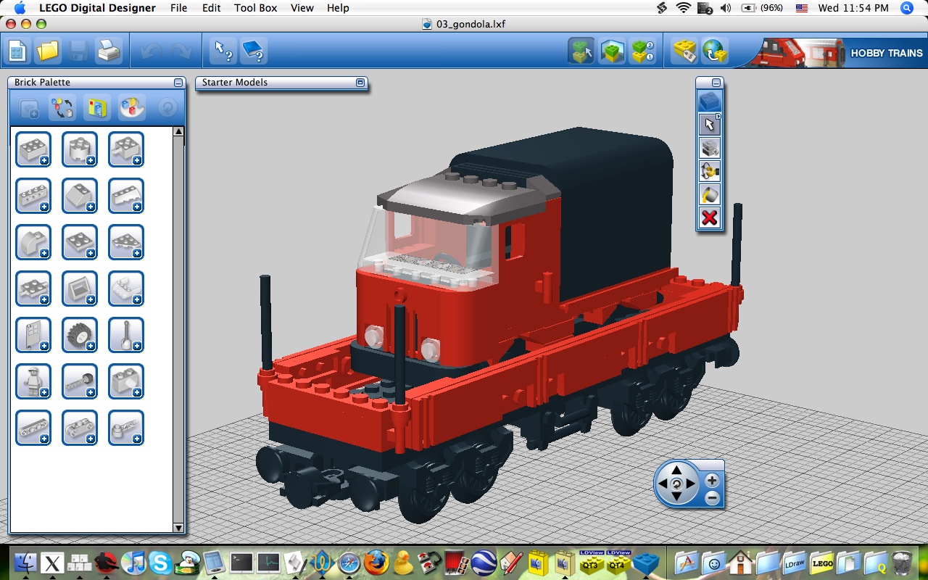Open the Help menu
Viewport: 928px width, 580px height.
click(338, 8)
